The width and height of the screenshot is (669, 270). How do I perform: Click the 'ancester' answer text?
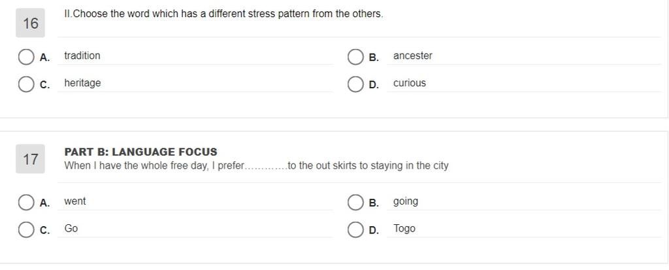pos(413,56)
